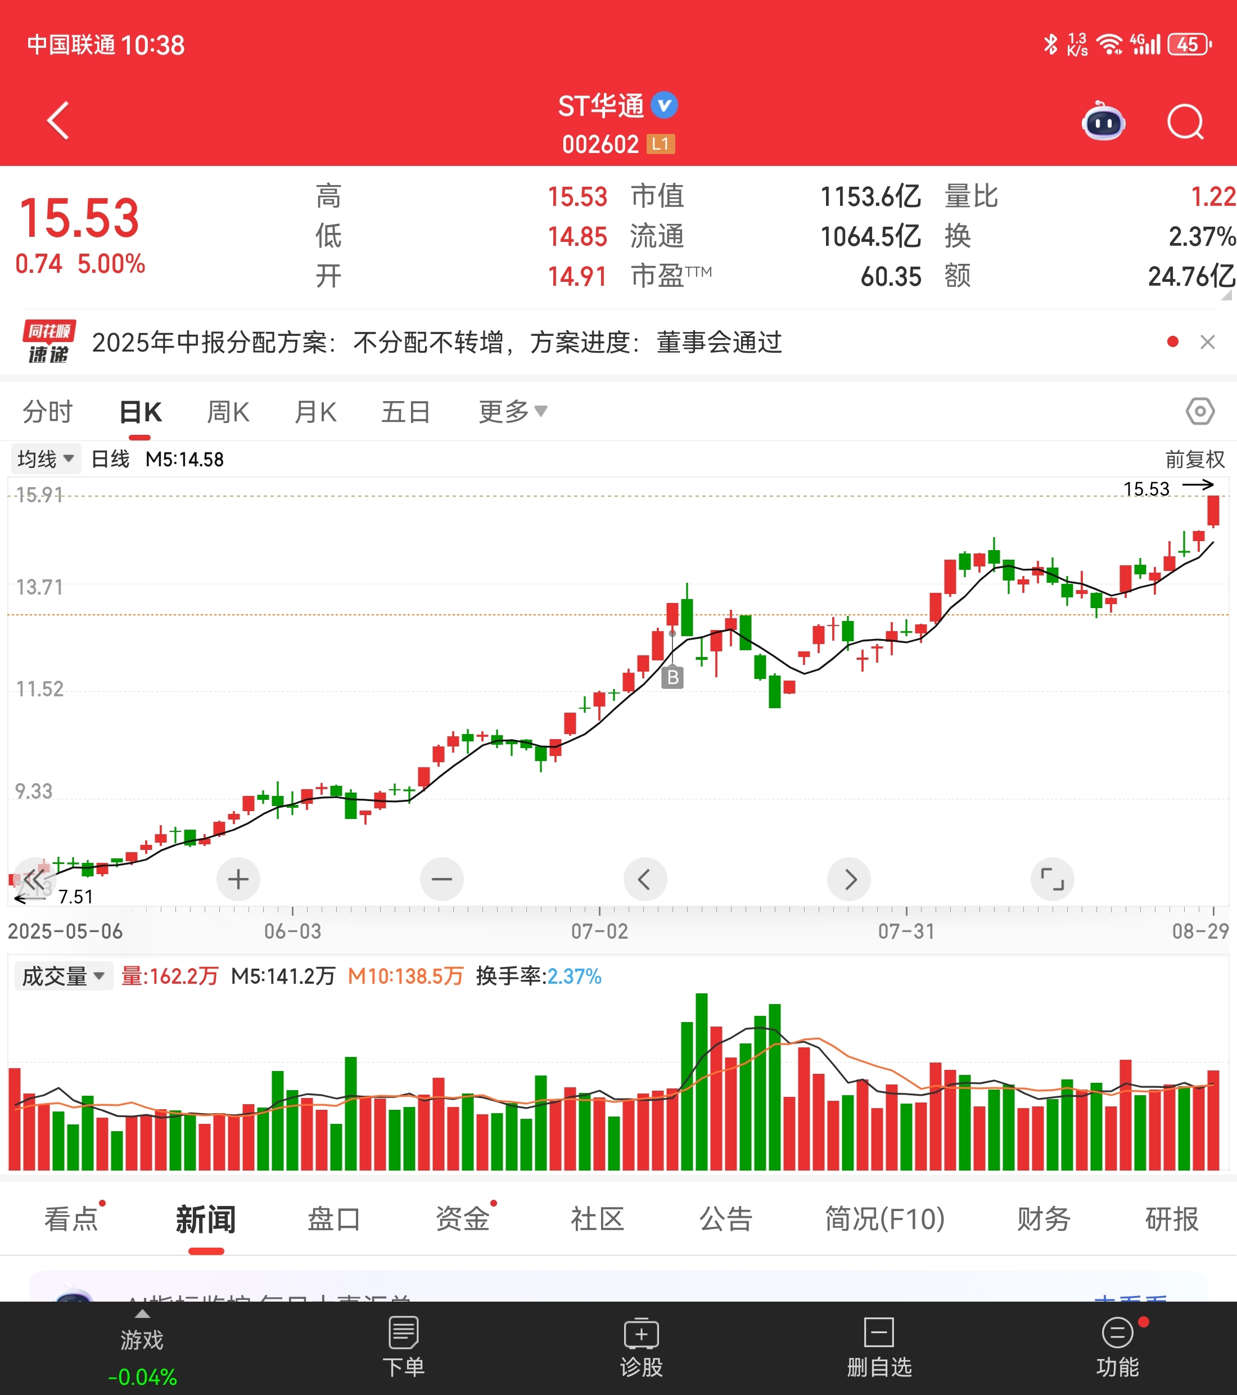Screen dimensions: 1237x1395
Task: Go back using the top-left arrow
Action: click(58, 121)
